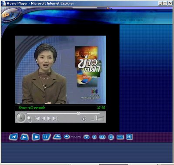174x165 pixels.
Task: Click the fast-forward arrow in the gray player
Action: point(49,119)
